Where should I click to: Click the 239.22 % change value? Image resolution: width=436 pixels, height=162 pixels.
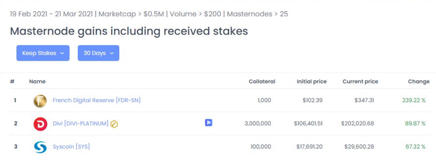(414, 100)
